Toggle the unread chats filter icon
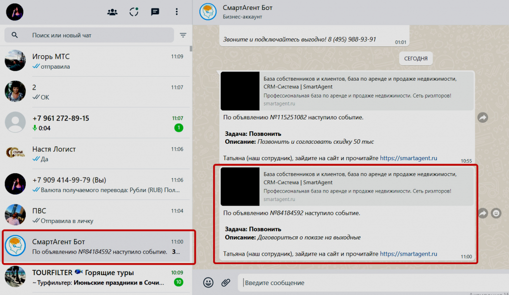509x295 pixels. [x=183, y=35]
